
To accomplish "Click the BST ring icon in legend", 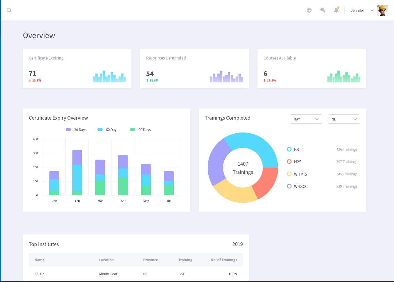I will (x=289, y=149).
